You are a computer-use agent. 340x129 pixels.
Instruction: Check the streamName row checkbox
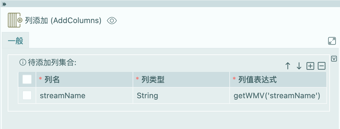(x=27, y=95)
